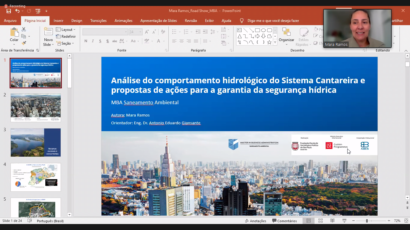This screenshot has width=410, height=230.
Task: Toggle Bold (N) formatting
Action: (x=86, y=41)
